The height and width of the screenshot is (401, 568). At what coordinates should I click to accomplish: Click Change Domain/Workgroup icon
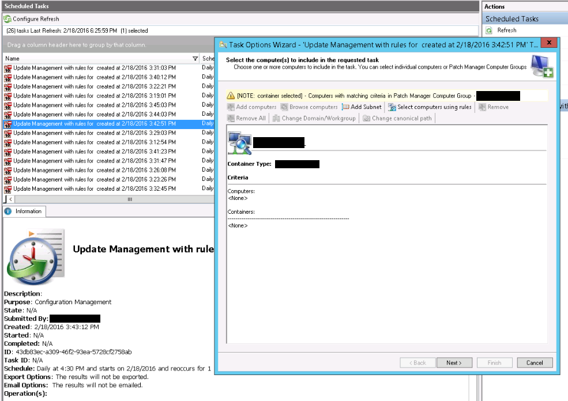point(276,118)
